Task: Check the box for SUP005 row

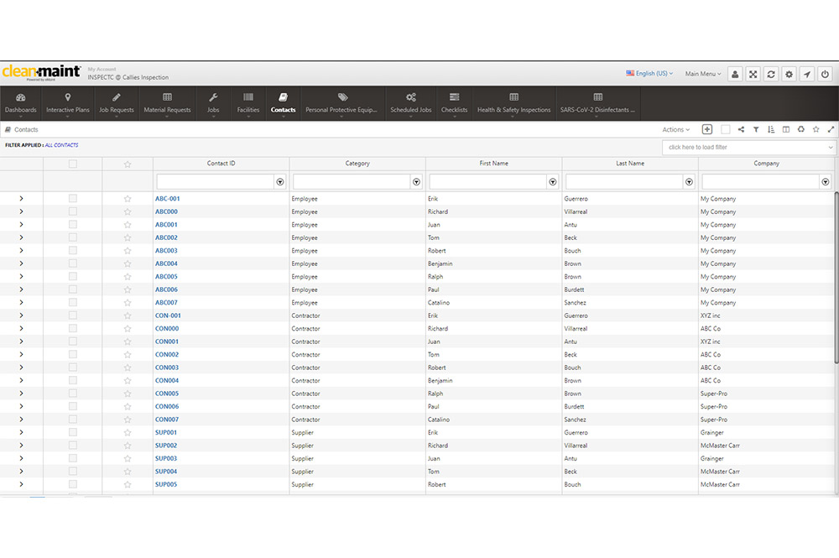Action: coord(73,484)
